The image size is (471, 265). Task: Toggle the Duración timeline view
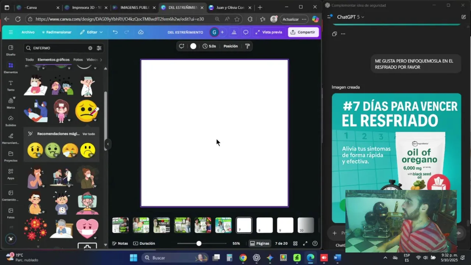(x=144, y=243)
